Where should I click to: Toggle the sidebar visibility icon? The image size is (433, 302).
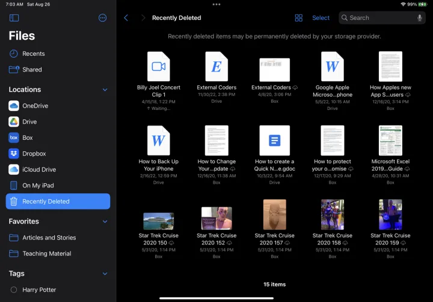[x=14, y=18]
